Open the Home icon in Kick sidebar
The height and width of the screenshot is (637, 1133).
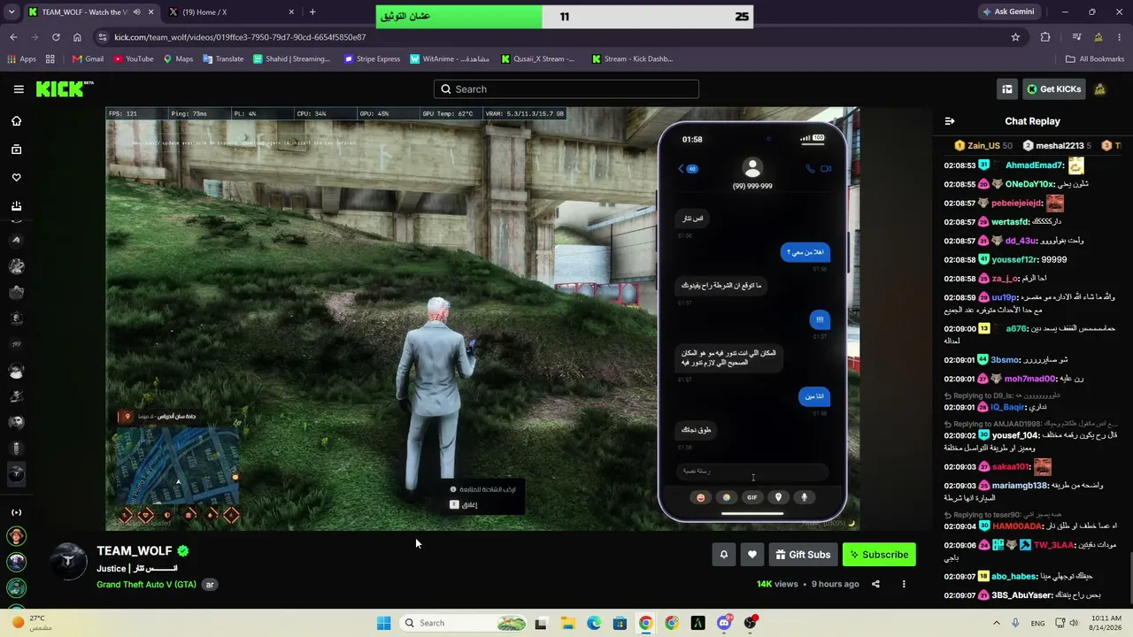click(x=16, y=121)
